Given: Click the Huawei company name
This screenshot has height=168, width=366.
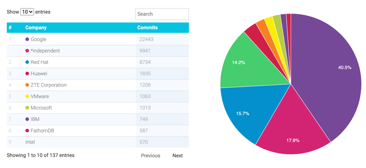Looking at the screenshot, I should point(39,74).
